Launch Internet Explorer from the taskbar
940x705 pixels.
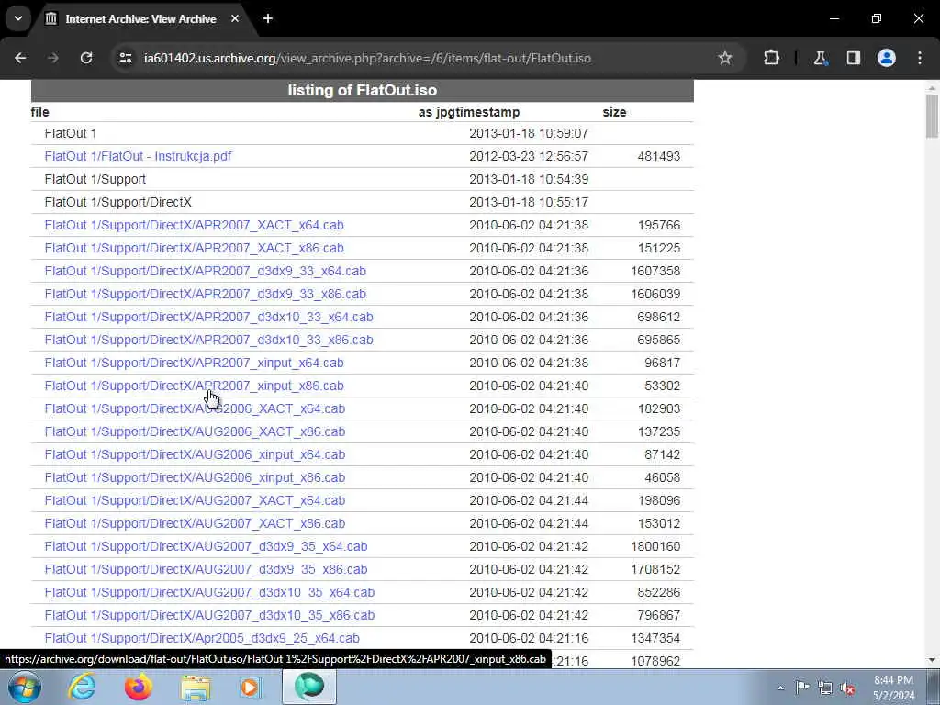tap(82, 687)
